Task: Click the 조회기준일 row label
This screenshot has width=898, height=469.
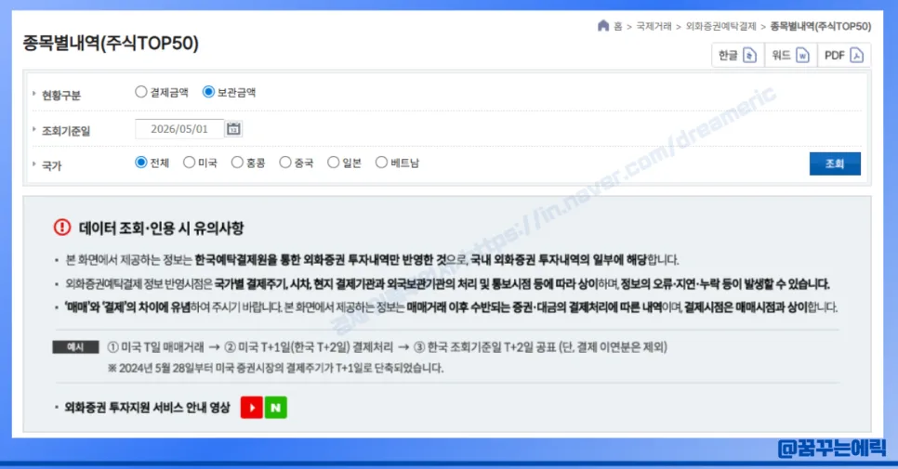Action: pos(66,131)
